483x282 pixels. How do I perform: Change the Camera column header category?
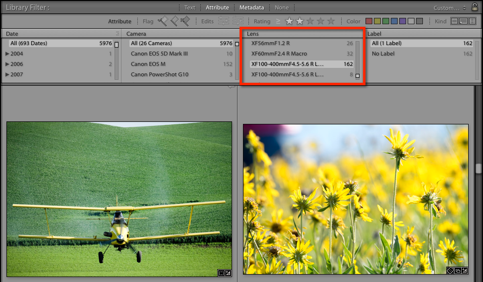tap(136, 34)
